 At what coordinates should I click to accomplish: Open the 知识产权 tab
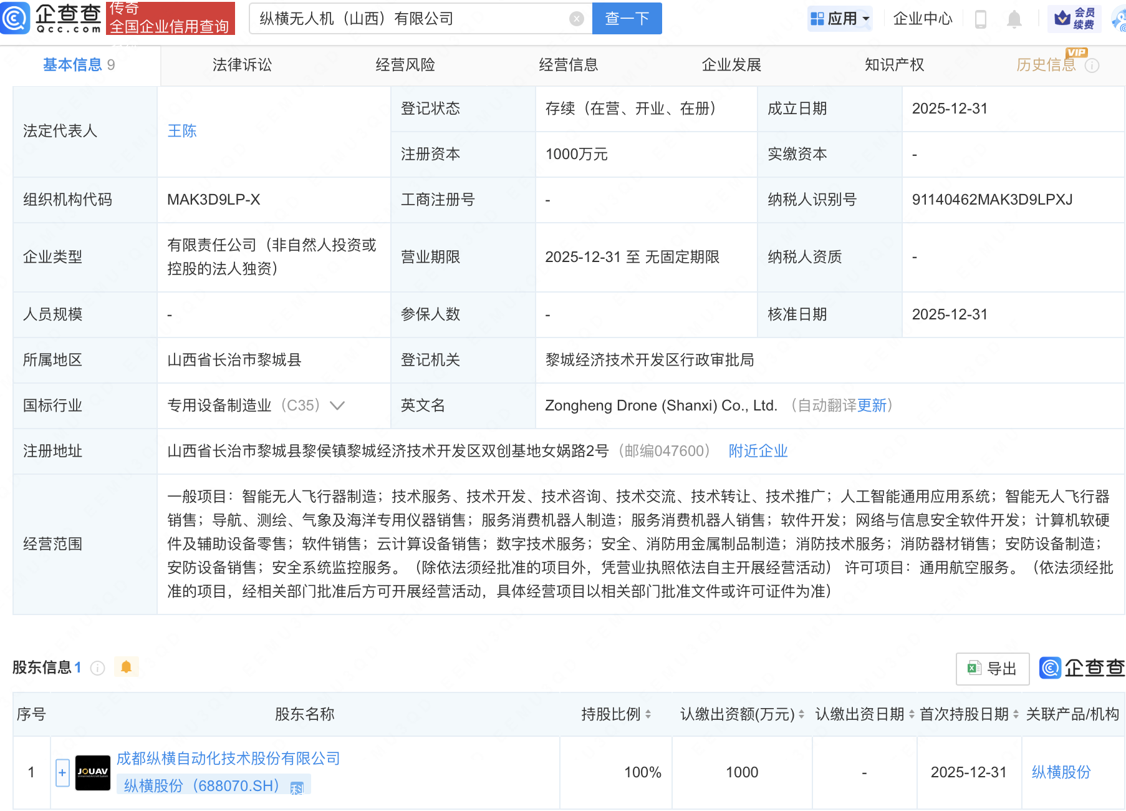click(894, 65)
